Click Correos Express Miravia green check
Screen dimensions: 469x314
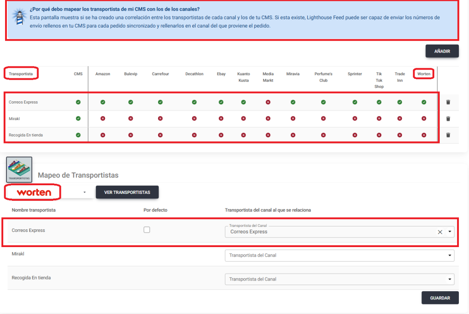pos(293,102)
